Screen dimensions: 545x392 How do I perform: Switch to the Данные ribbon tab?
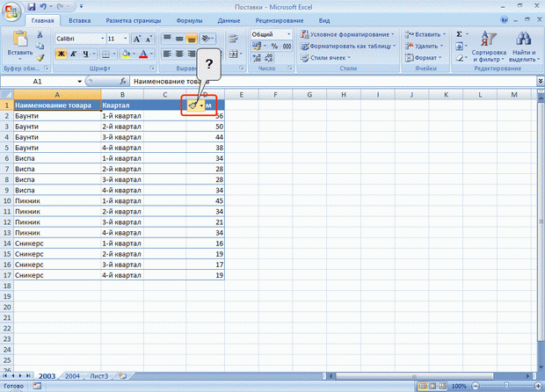229,20
